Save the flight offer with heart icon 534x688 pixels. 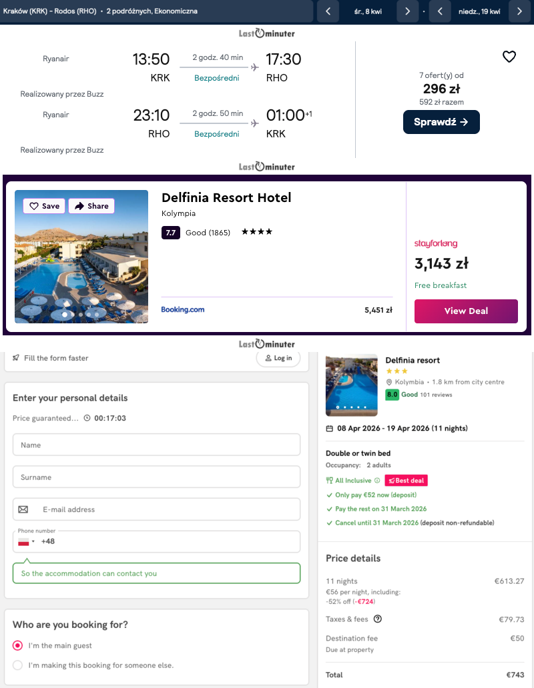[x=509, y=57]
